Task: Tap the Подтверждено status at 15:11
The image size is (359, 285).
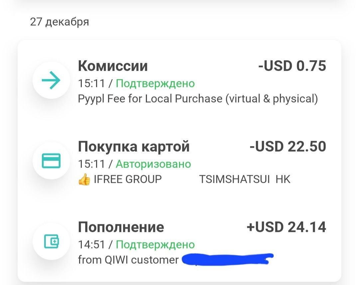Action: (155, 84)
